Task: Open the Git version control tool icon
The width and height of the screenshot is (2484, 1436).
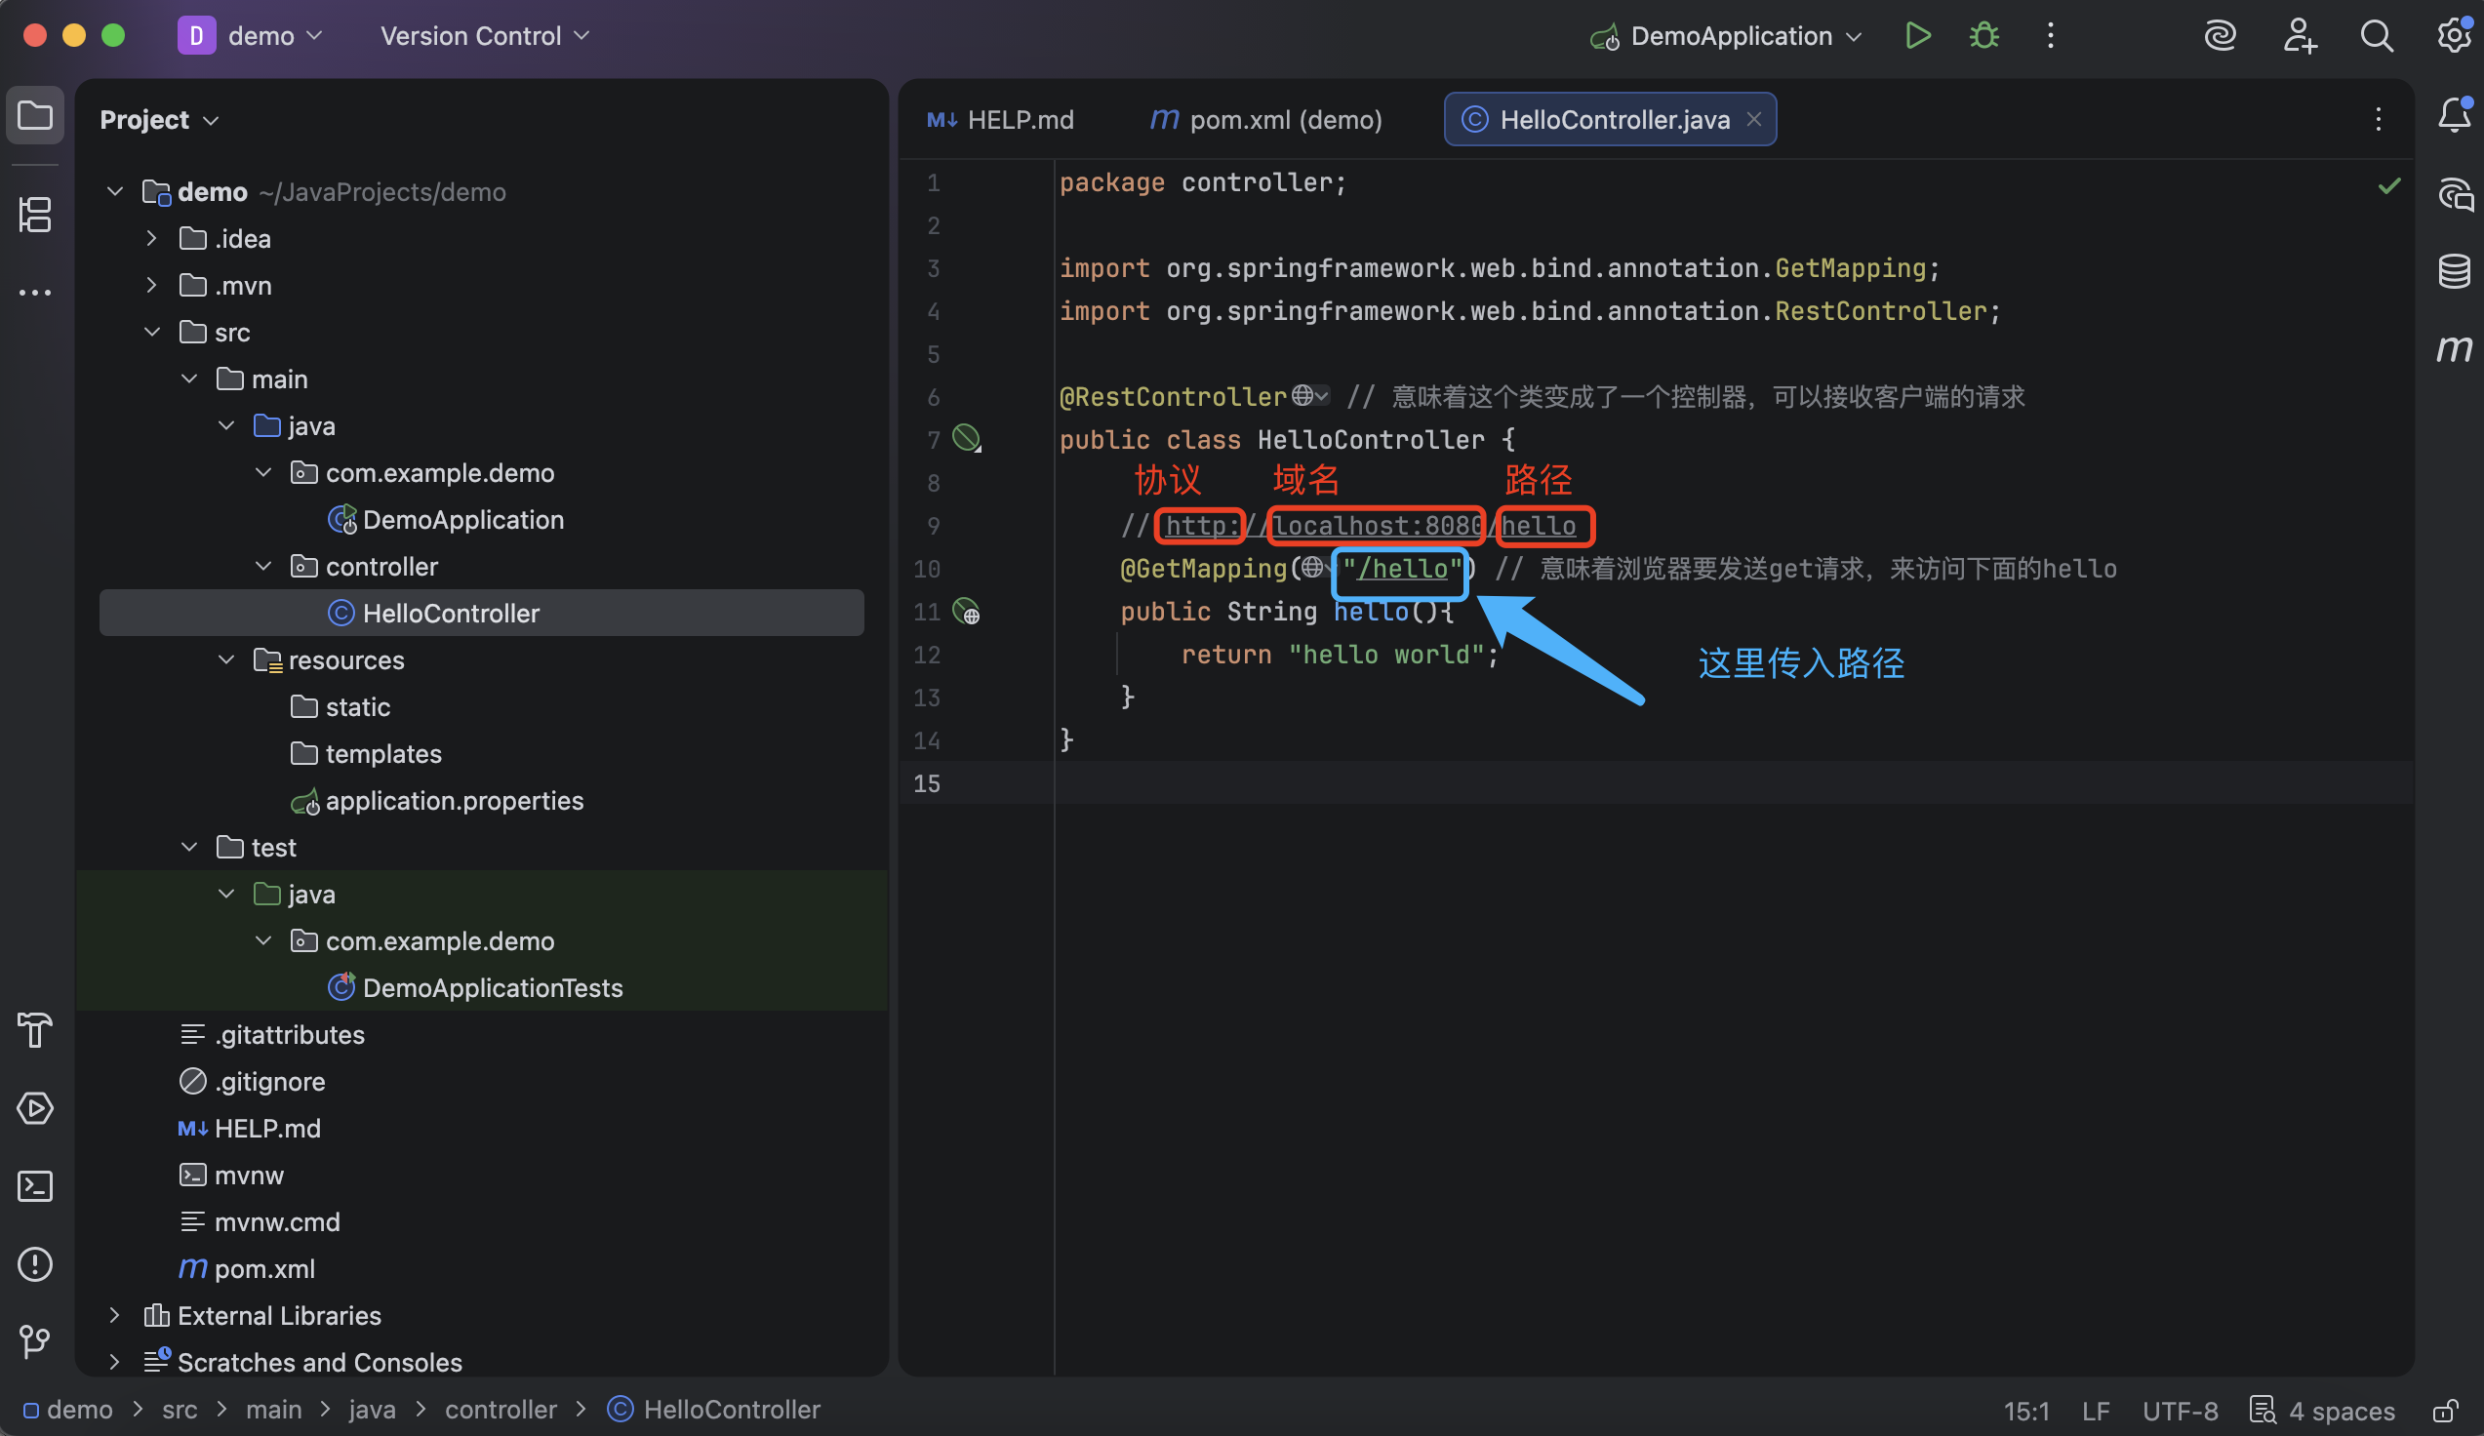Action: point(35,1340)
